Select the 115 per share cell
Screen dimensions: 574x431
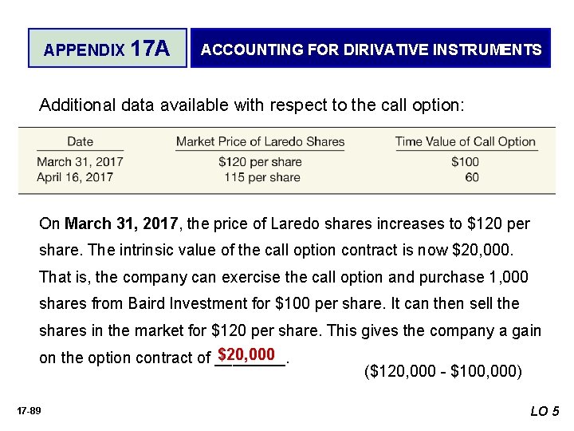pos(262,177)
